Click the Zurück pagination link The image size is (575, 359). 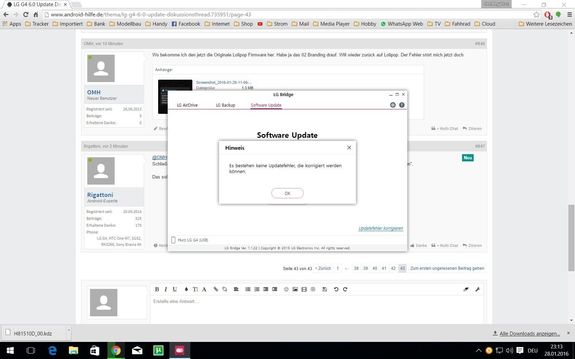click(x=323, y=268)
